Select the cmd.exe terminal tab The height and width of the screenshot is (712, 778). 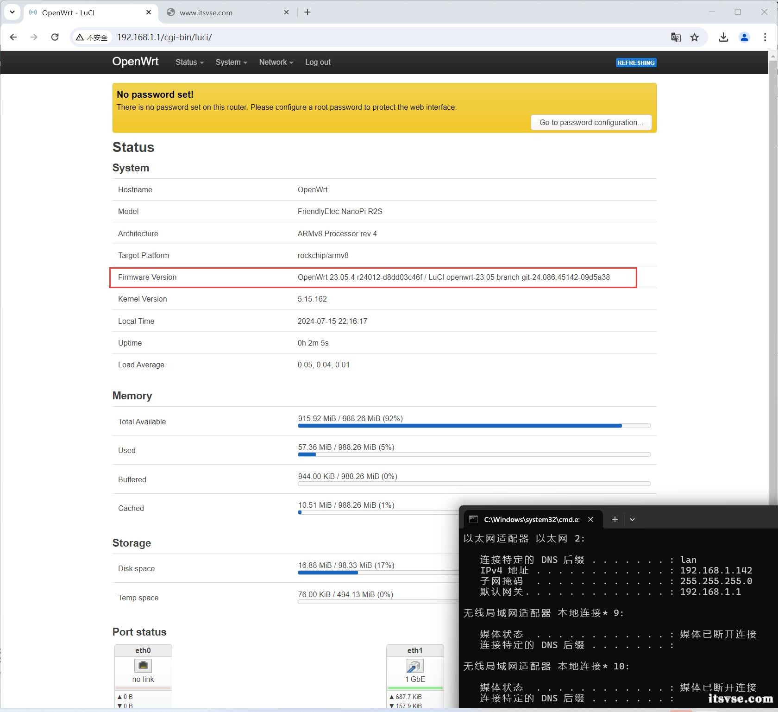pos(533,519)
